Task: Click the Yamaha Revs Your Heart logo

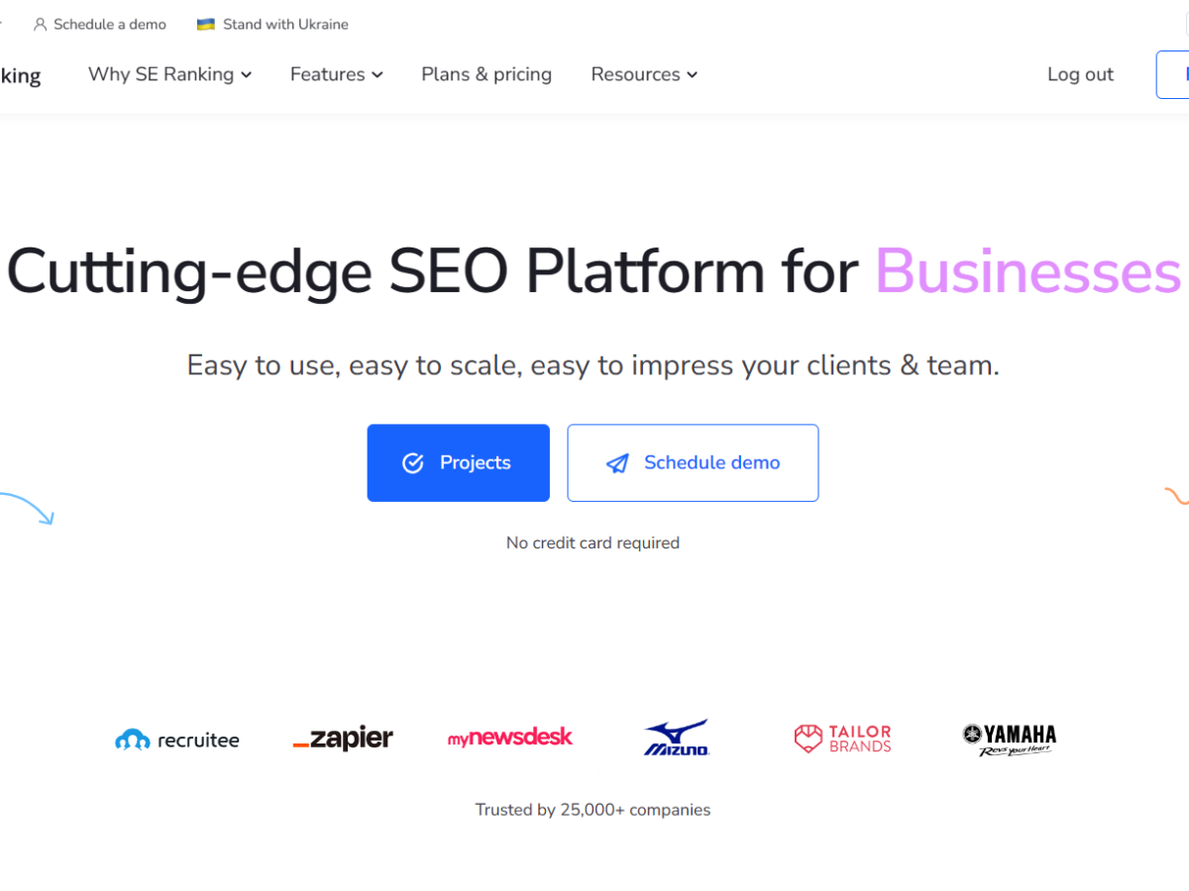Action: pos(1009,738)
